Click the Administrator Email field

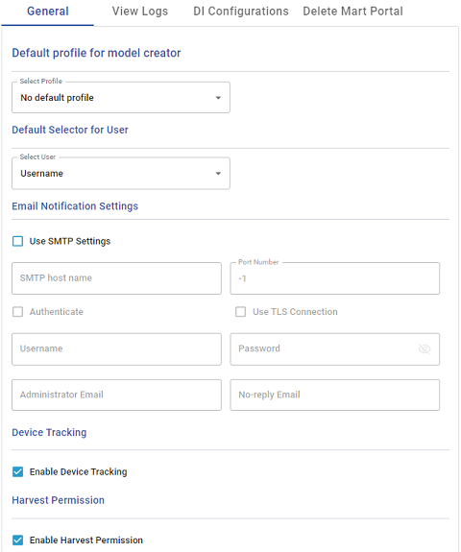tap(116, 395)
